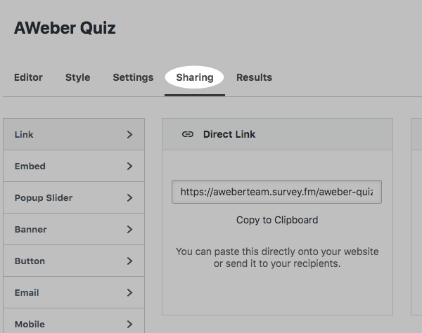Switch to the Editor tab

(x=28, y=77)
